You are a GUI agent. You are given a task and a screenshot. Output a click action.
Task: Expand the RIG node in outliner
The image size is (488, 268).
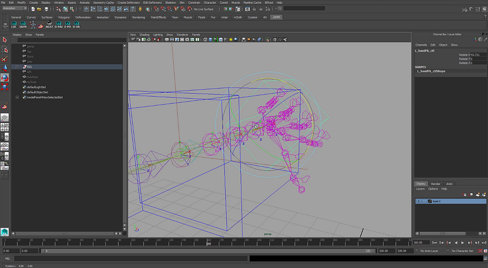click(x=17, y=67)
